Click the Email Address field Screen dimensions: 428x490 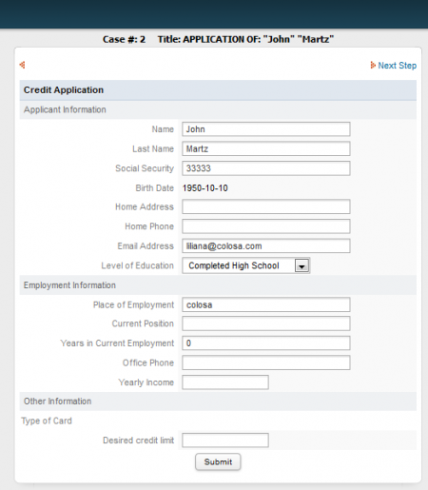[x=266, y=246]
